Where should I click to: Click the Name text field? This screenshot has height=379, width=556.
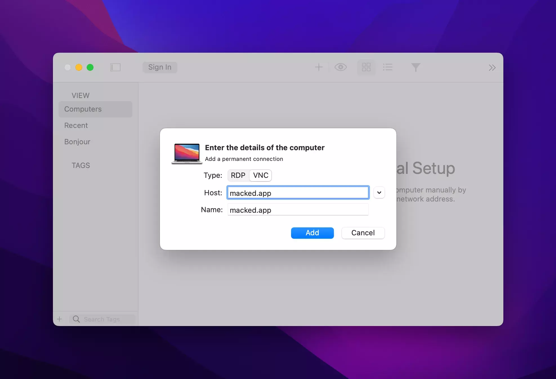(x=298, y=210)
